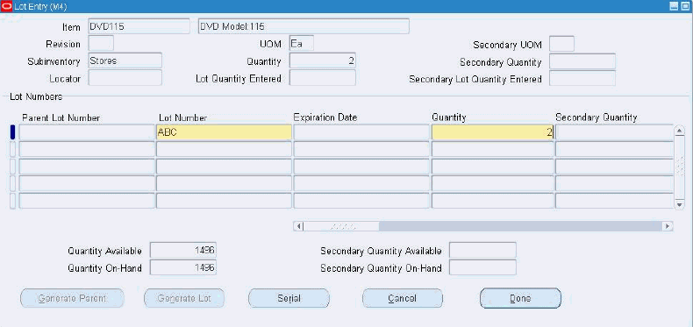Screen dimensions: 693x327
Task: Click the fifth row Parent Lot Number cell
Action: (x=87, y=201)
